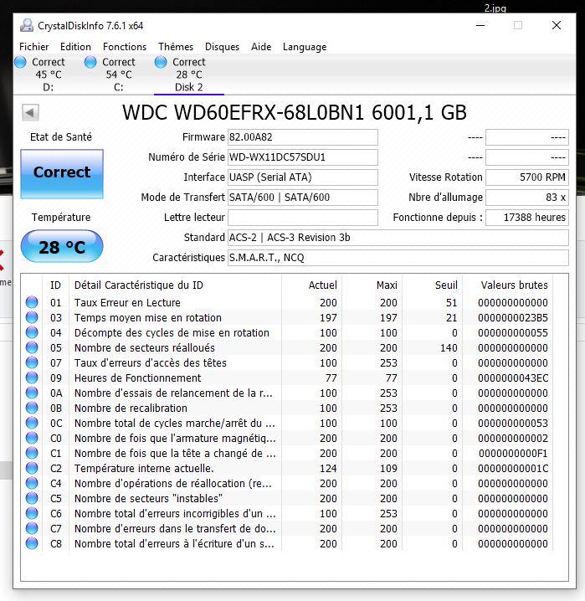Click status orb for Temps moyen mise en rotation

coord(32,317)
